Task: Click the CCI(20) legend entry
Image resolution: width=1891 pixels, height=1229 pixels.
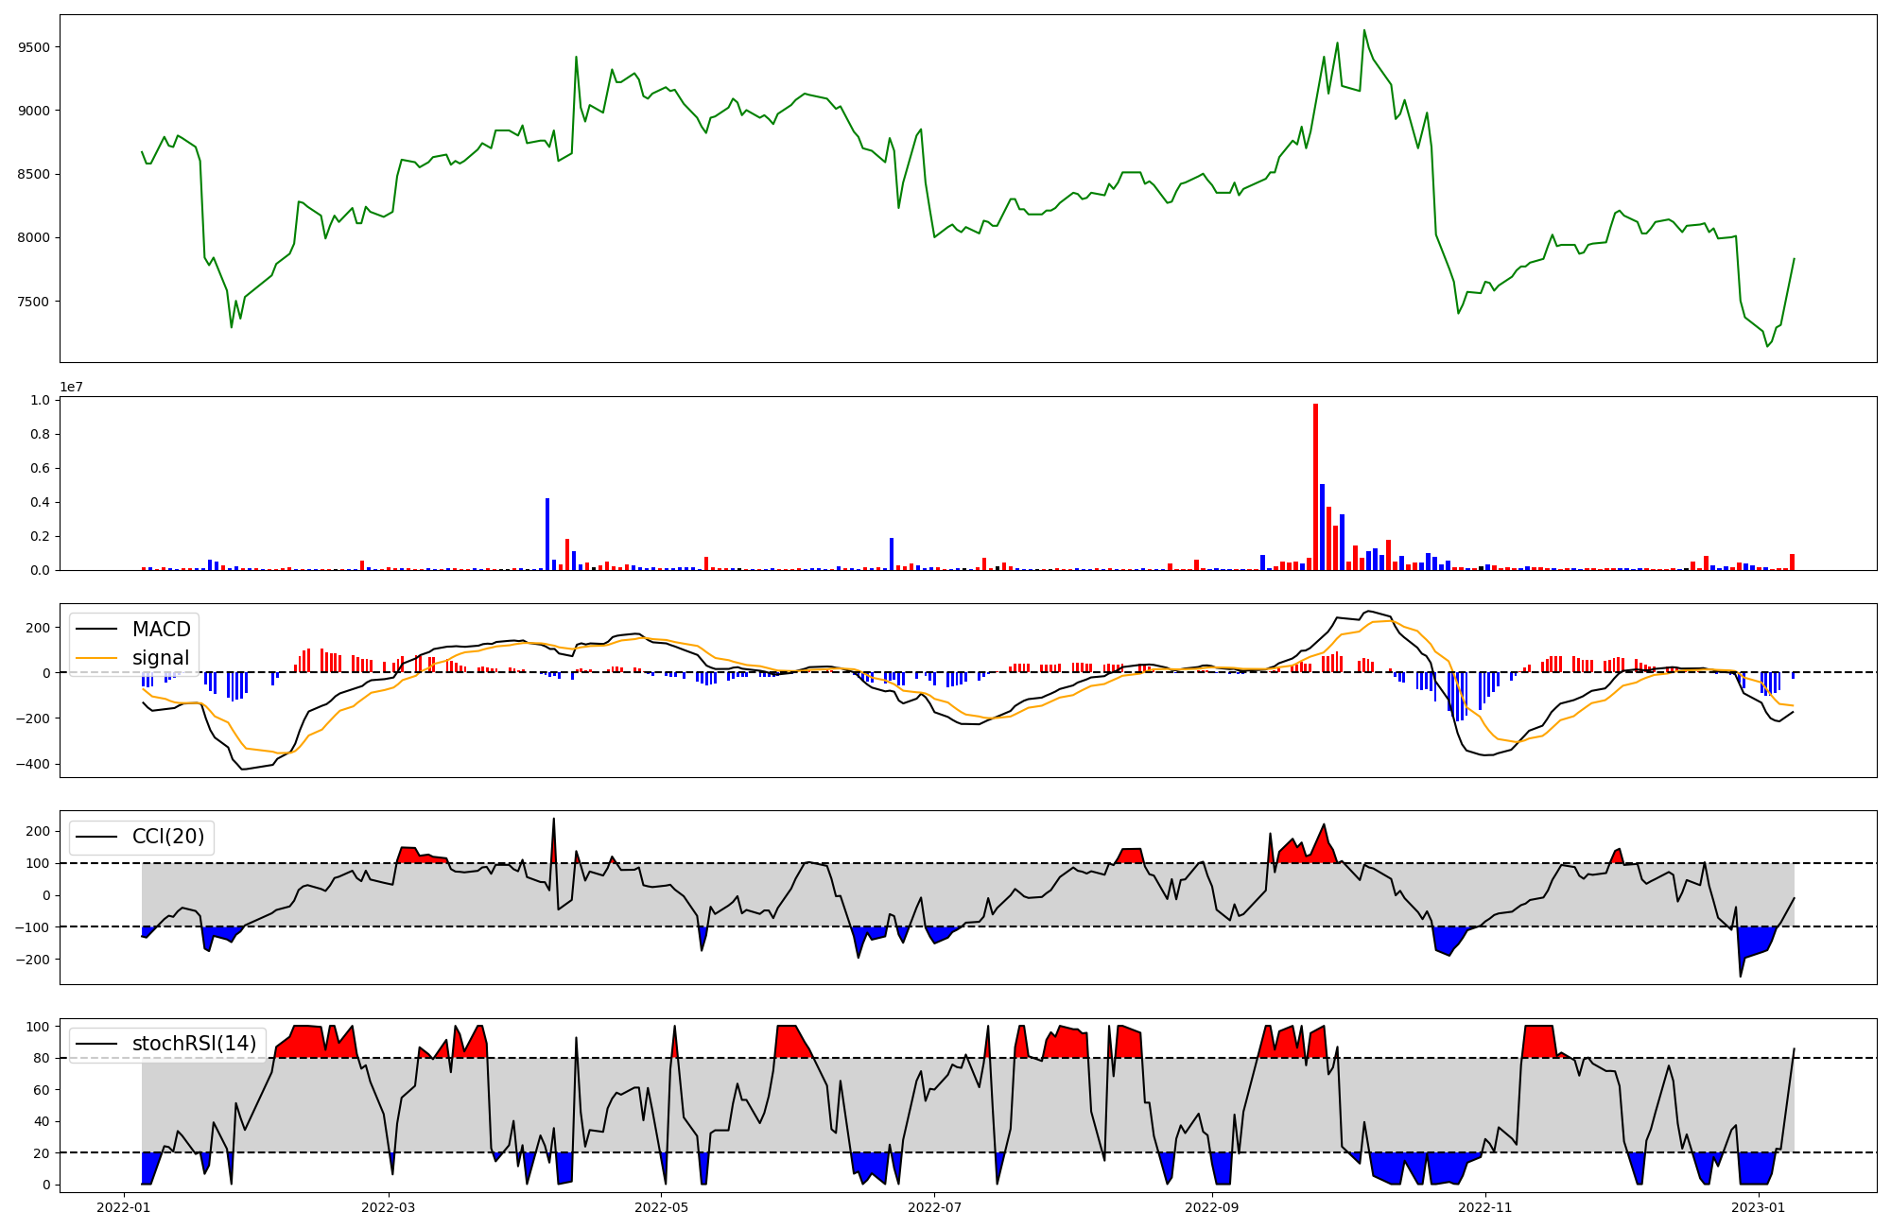Action: coord(167,837)
